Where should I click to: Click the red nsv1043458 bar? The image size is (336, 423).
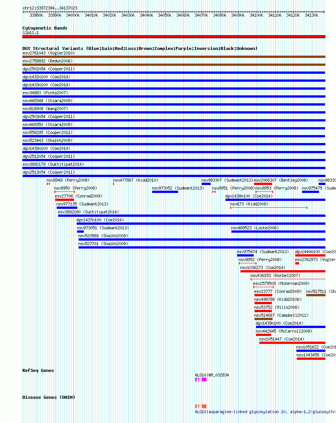[x=311, y=359]
